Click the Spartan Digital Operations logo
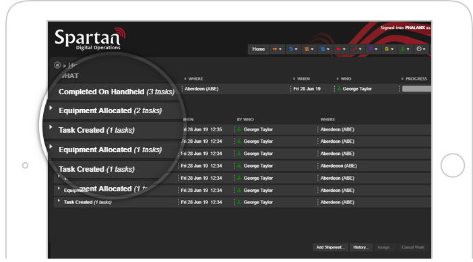This screenshot has height=262, width=473. click(90, 38)
